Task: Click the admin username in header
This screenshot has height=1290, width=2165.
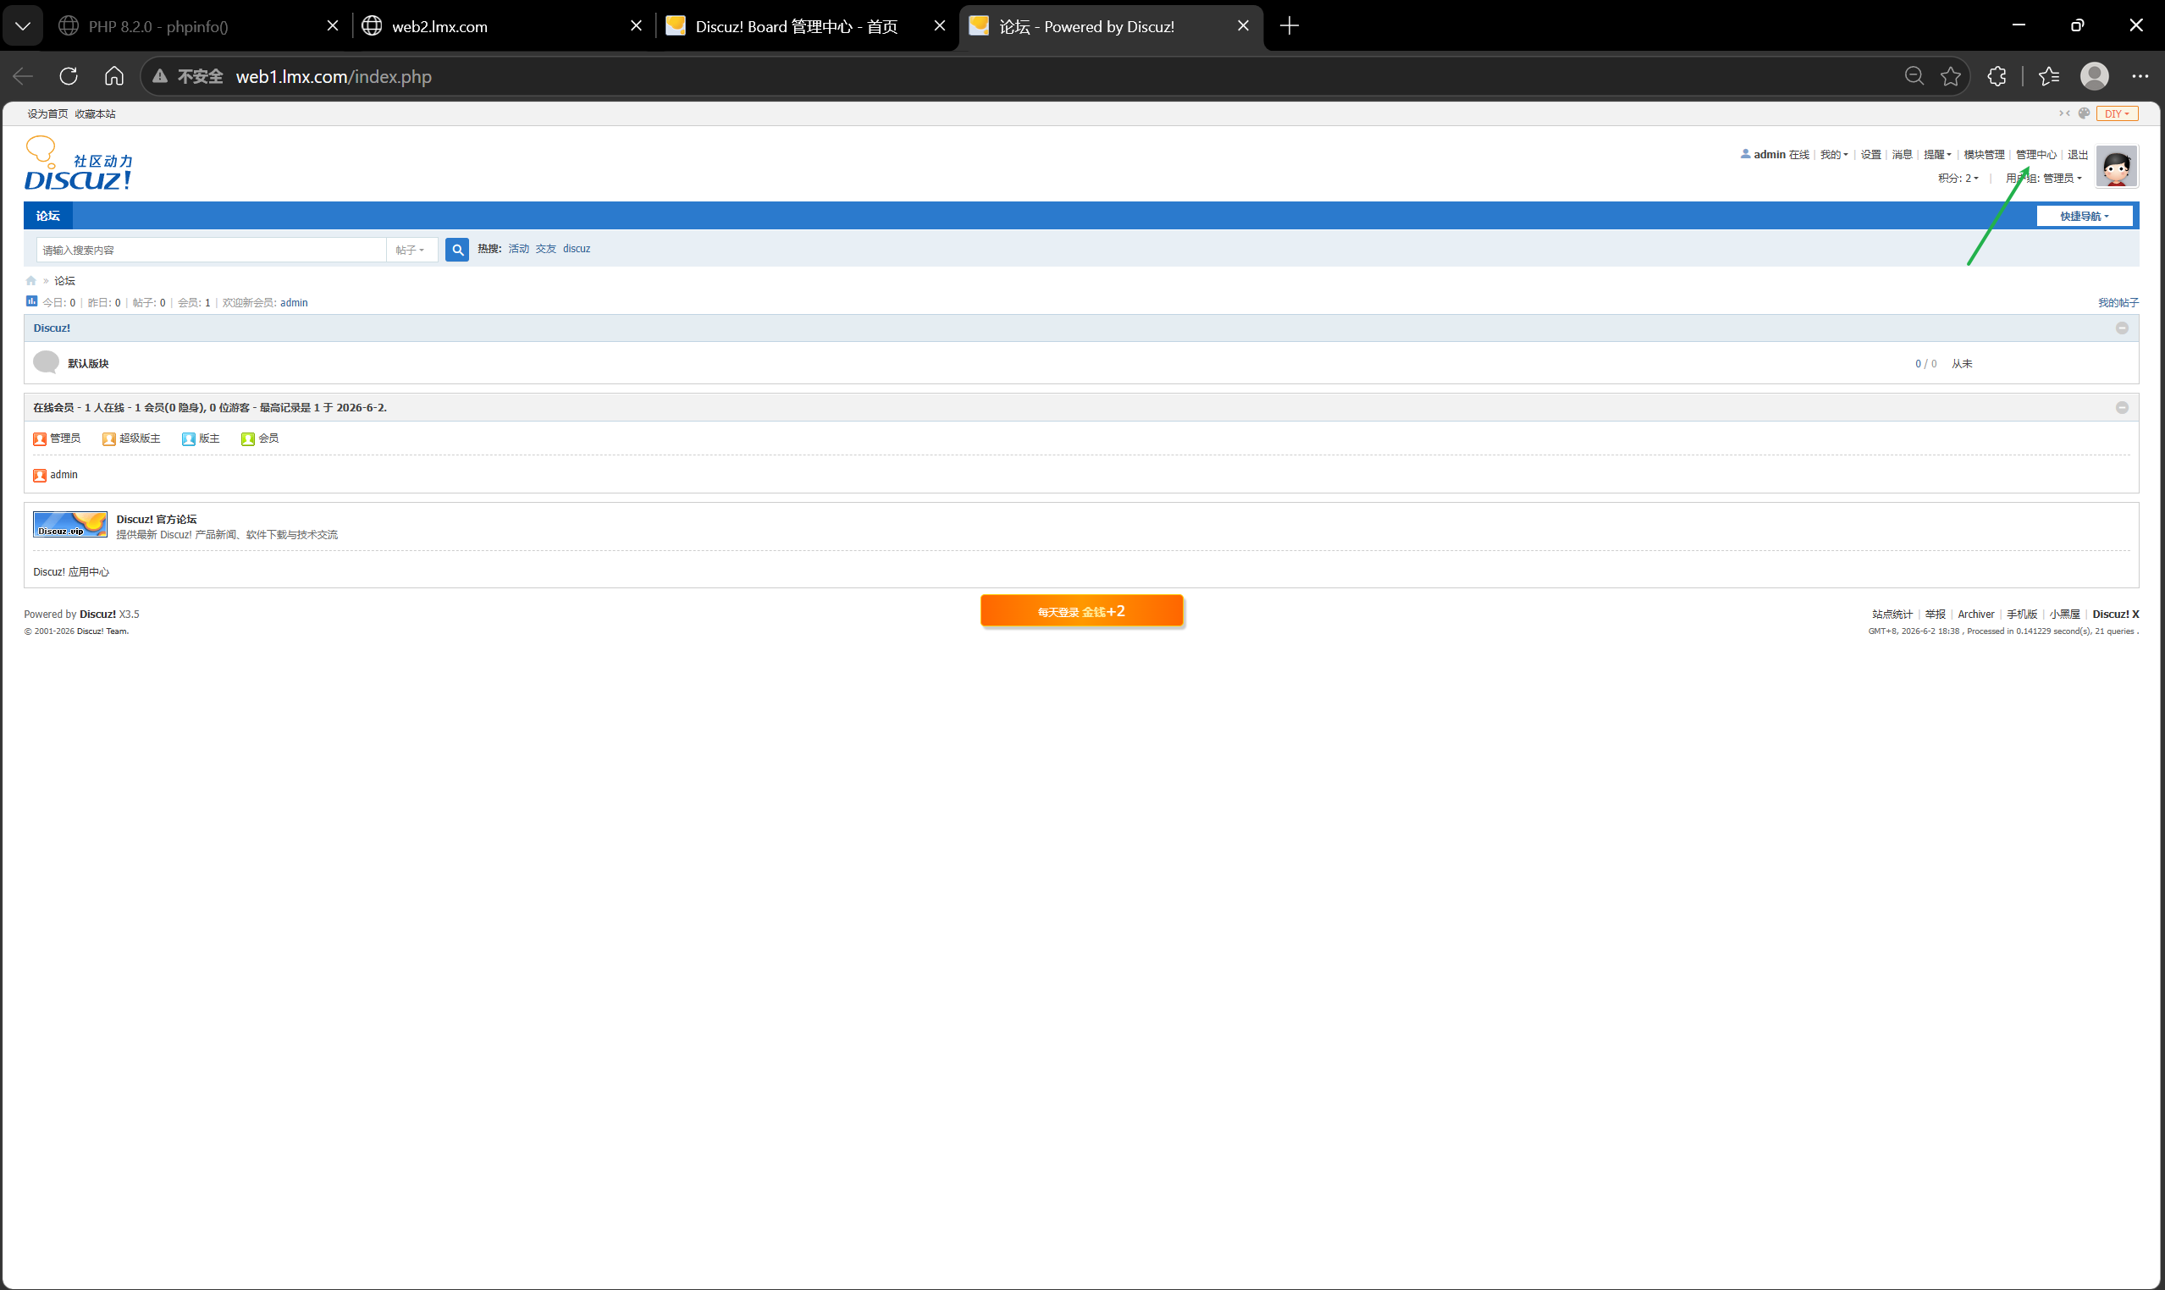Action: (1769, 155)
